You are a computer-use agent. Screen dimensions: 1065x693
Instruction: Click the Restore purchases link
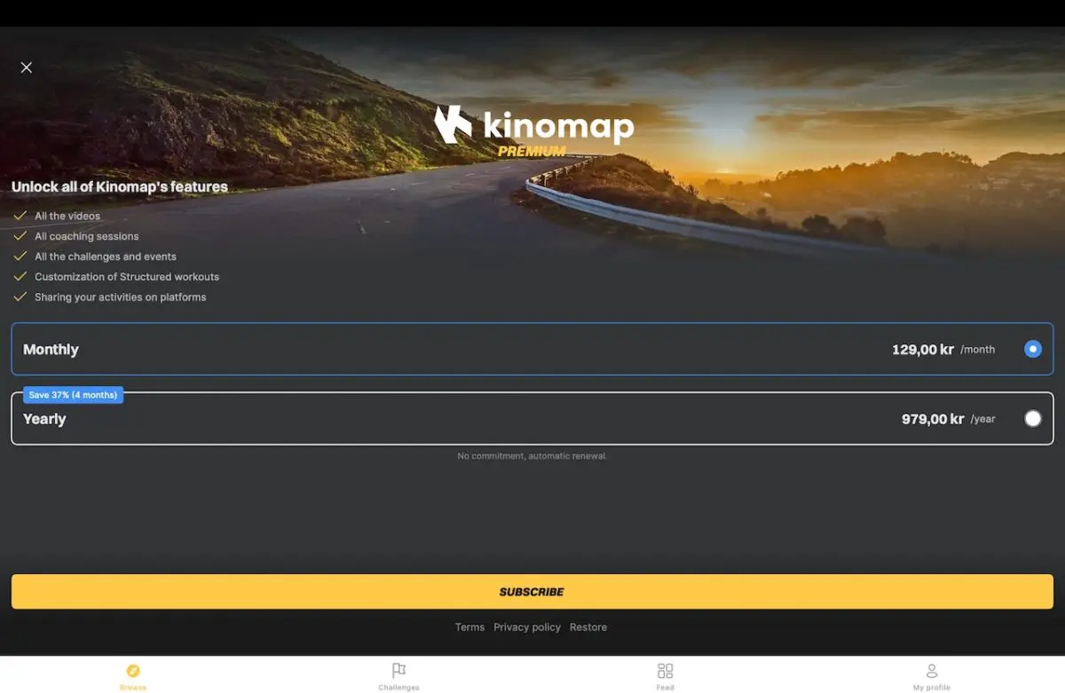pyautogui.click(x=588, y=627)
